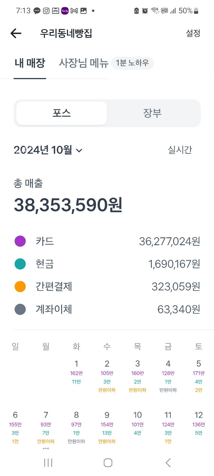
Task: Switch to the 장부 segment
Action: pyautogui.click(x=152, y=113)
